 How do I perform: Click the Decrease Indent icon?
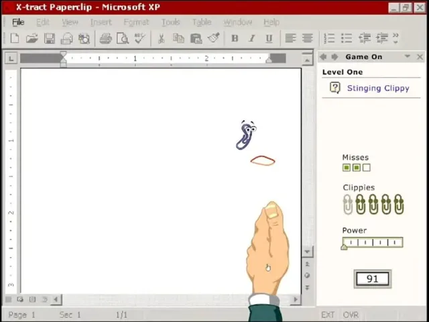pos(365,38)
